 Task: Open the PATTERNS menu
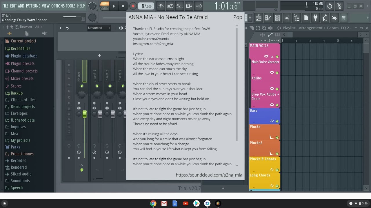point(33,6)
